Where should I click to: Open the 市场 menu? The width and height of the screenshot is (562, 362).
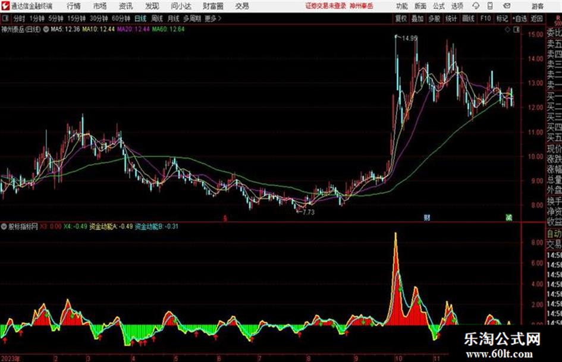pyautogui.click(x=100, y=6)
